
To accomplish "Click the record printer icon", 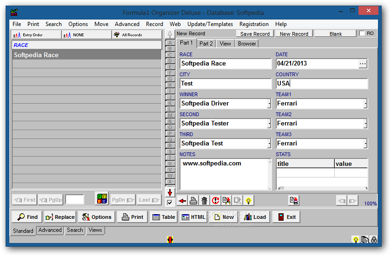I will (x=193, y=201).
